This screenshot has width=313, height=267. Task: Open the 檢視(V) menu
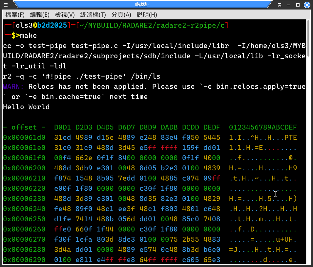[65, 15]
